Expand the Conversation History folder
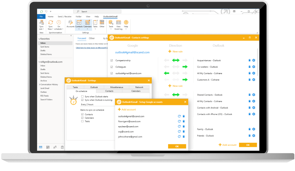Viewport: 295px width, 171px height. pyautogui.click(x=39, y=84)
